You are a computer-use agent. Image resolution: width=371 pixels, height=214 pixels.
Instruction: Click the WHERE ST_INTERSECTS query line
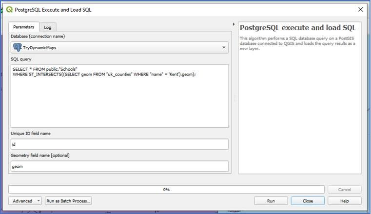click(104, 74)
